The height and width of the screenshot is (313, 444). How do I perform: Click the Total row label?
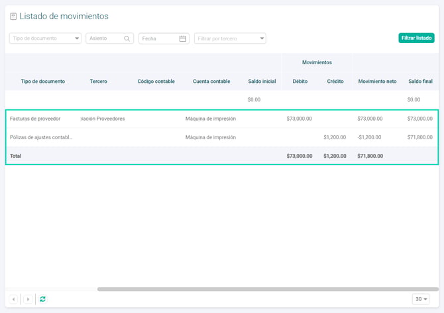click(x=16, y=156)
